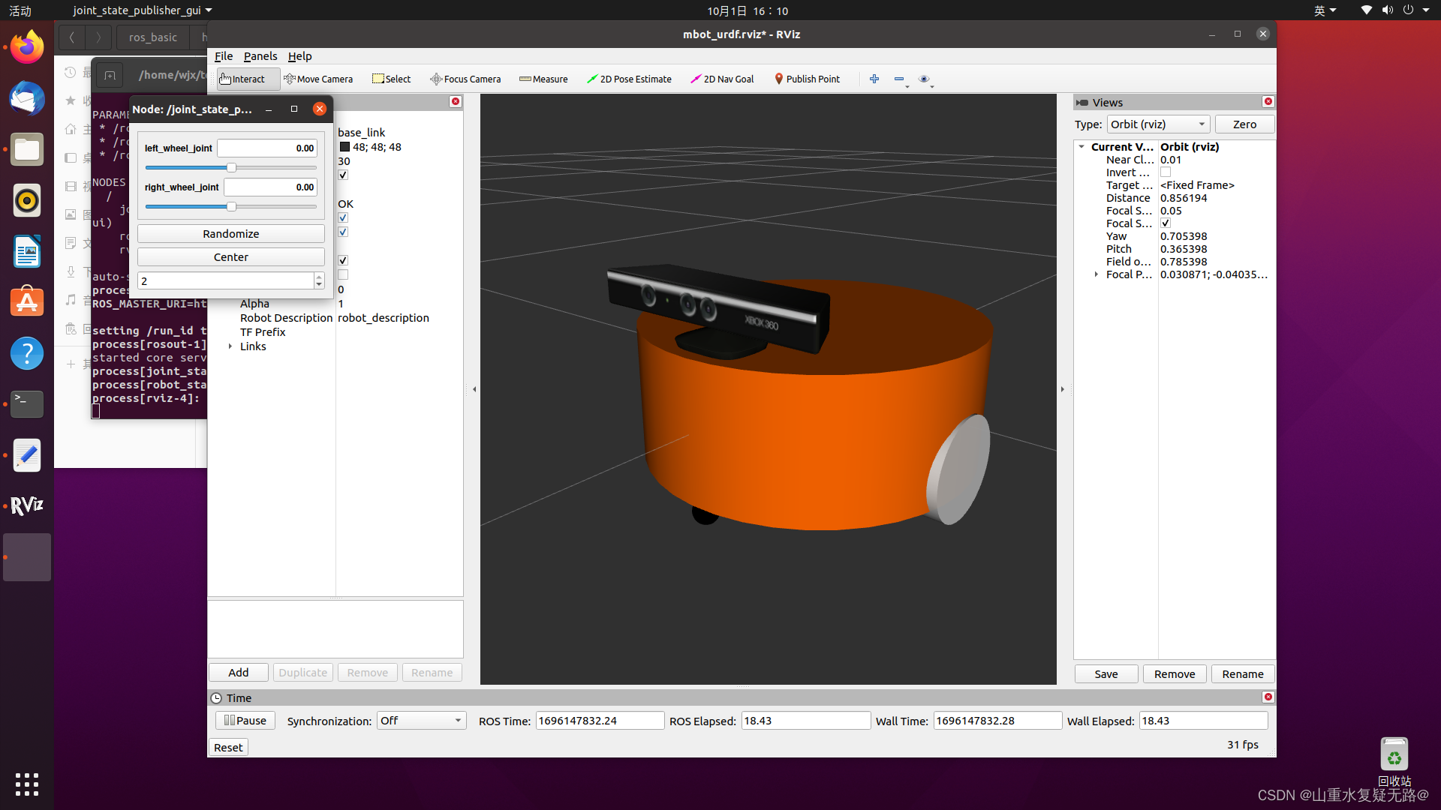Show all applications grid
Screen dimensions: 1441x810
pyautogui.click(x=27, y=784)
